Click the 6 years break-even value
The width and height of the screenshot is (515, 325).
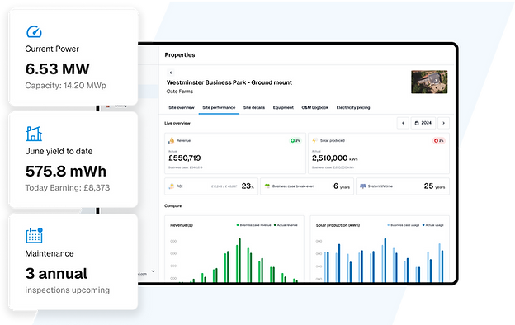click(x=341, y=186)
